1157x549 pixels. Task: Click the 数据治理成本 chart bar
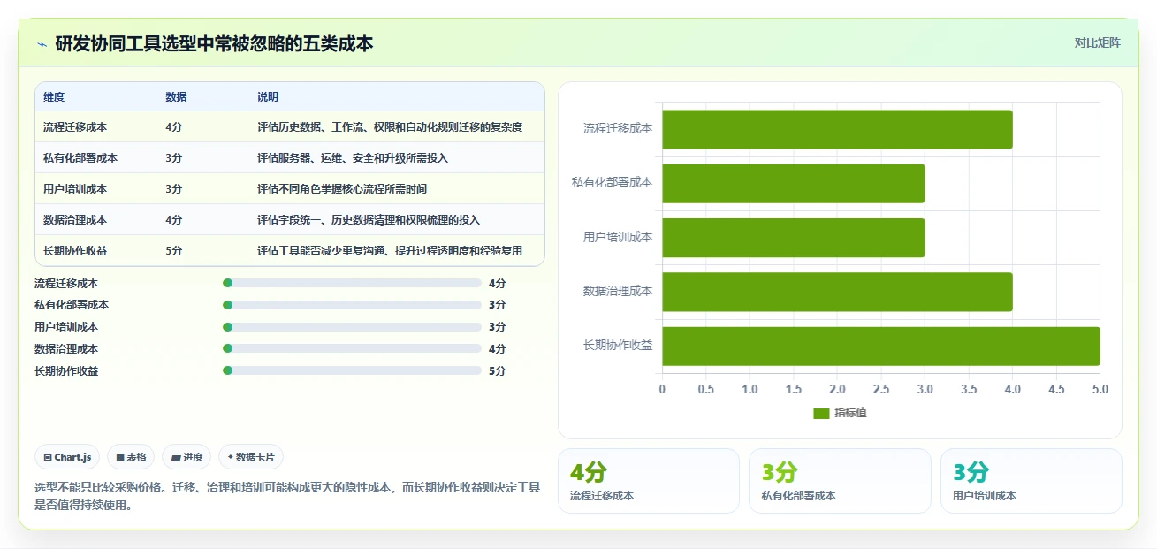click(837, 292)
